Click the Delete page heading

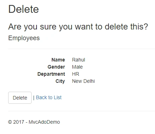[x=23, y=9]
